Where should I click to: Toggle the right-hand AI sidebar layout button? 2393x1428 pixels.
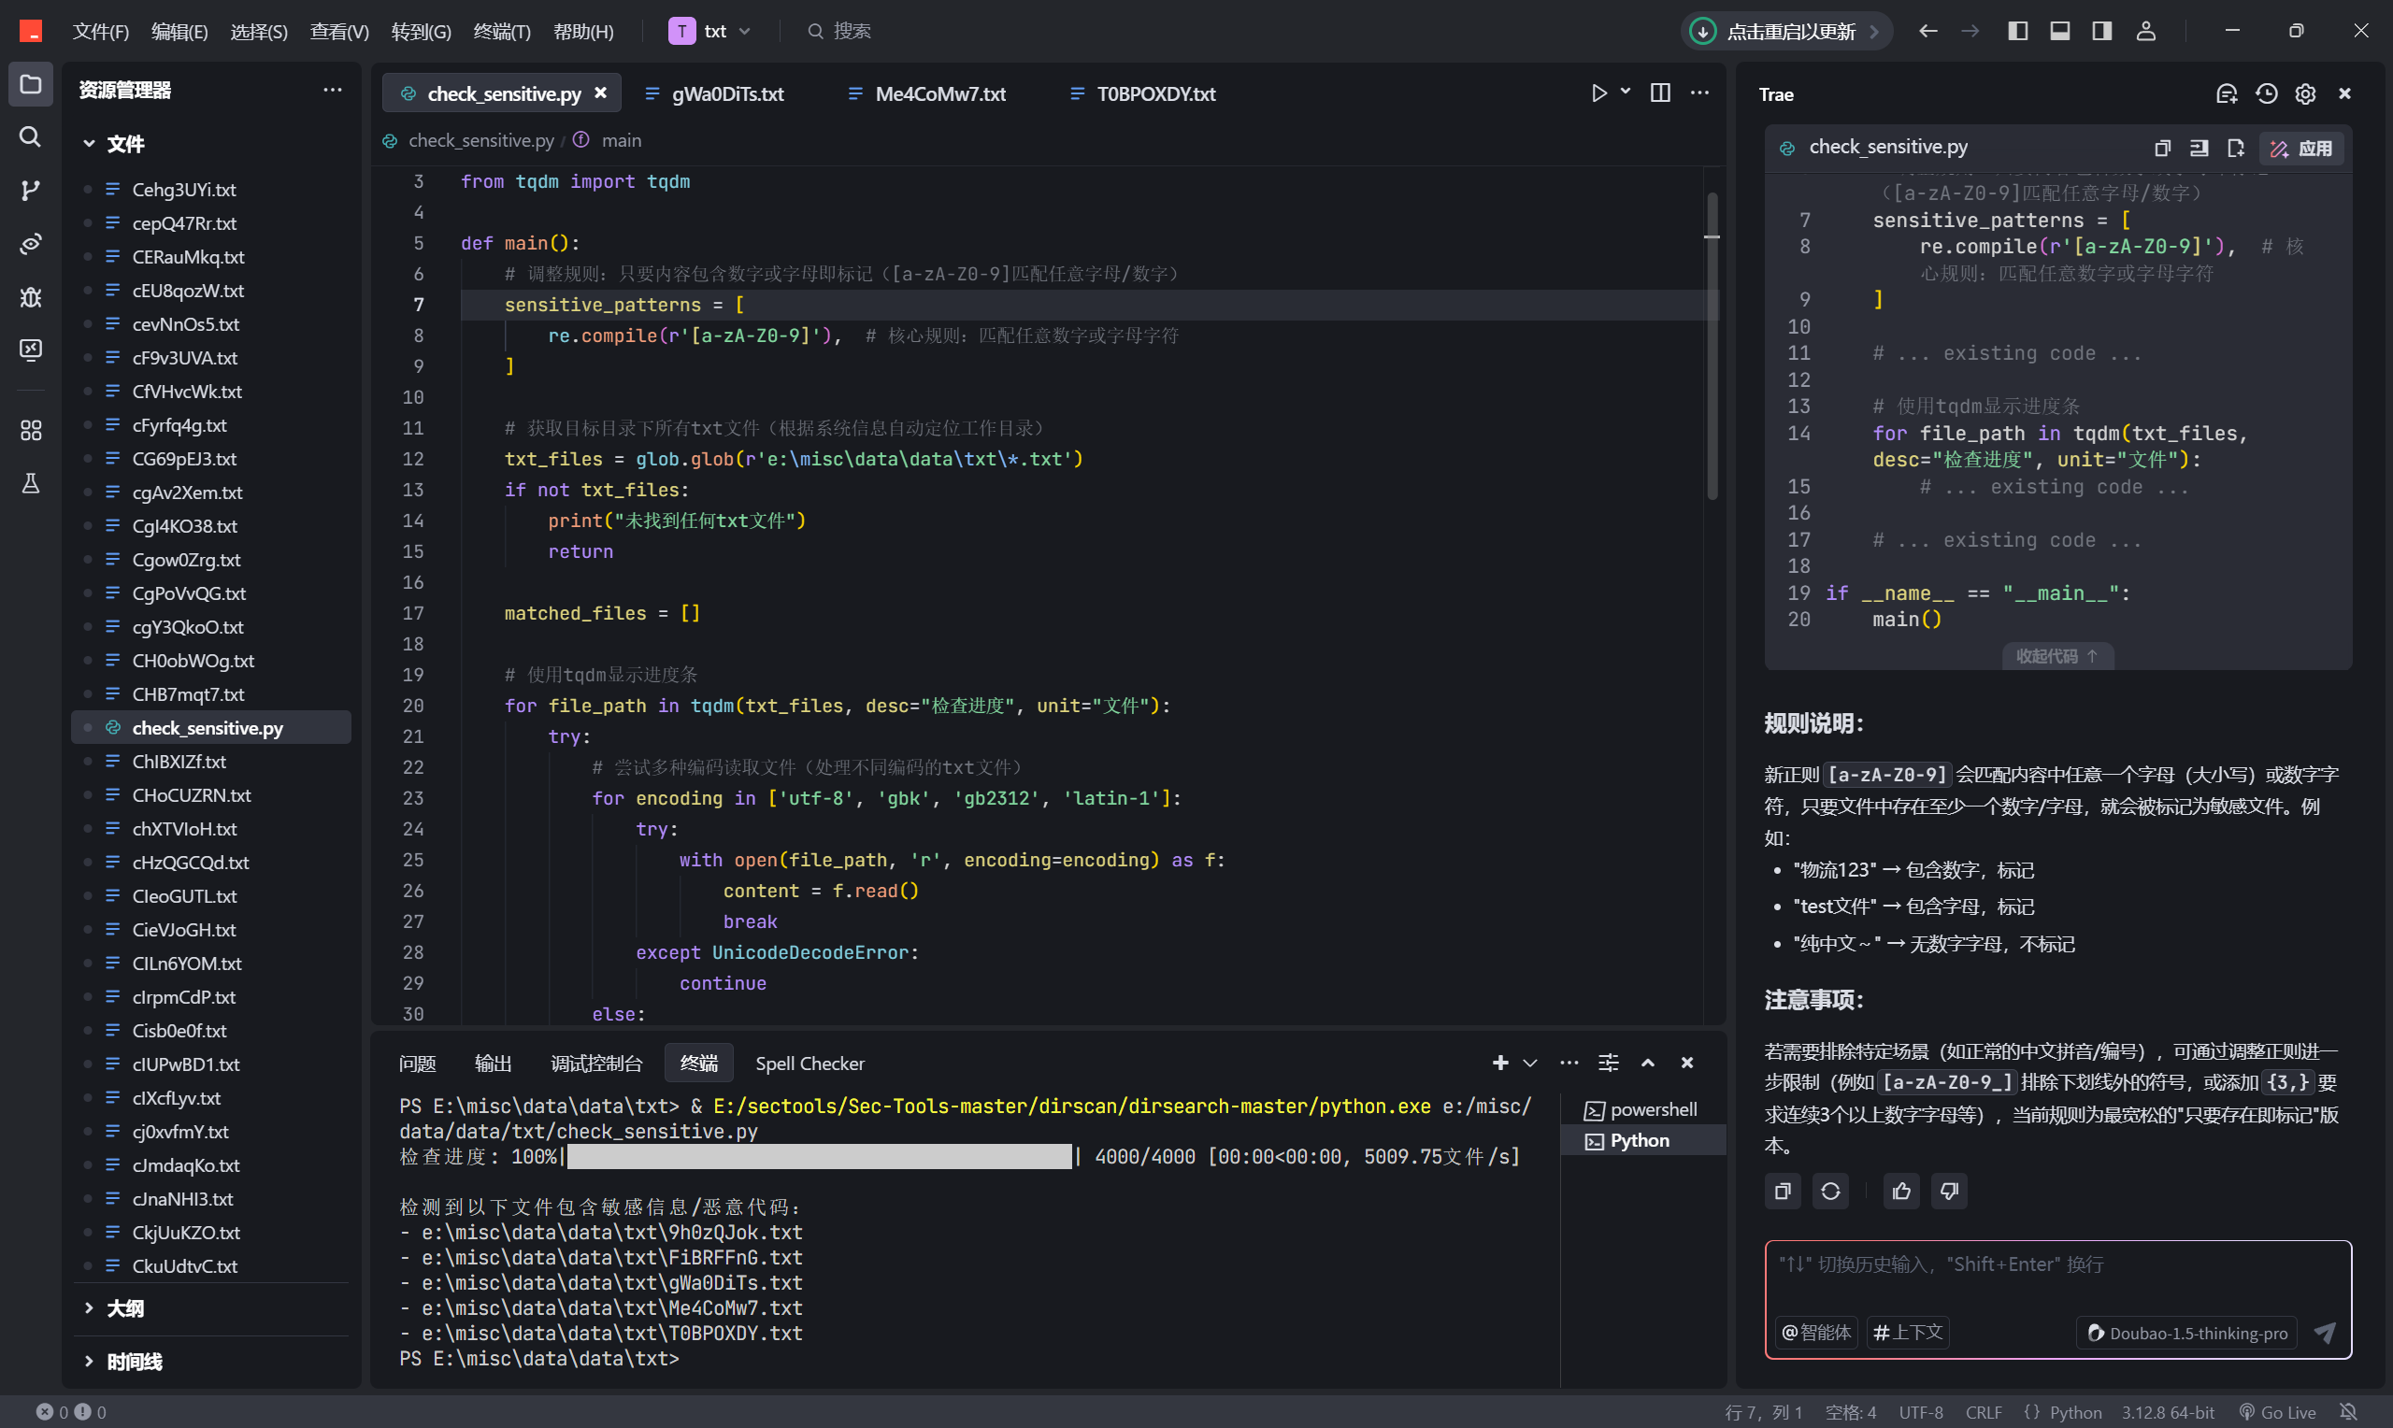pyautogui.click(x=2101, y=31)
